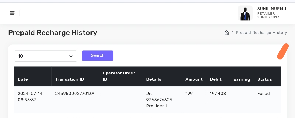This screenshot has width=295, height=118.
Task: Sort by the Date column header
Action: (x=23, y=79)
